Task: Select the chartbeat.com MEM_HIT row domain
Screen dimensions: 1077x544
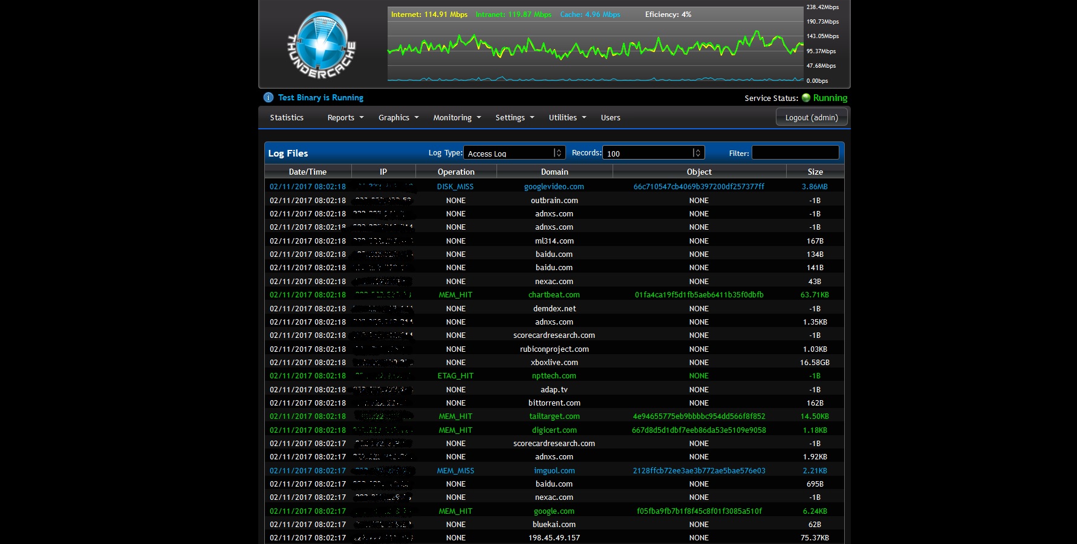Action: (x=554, y=295)
